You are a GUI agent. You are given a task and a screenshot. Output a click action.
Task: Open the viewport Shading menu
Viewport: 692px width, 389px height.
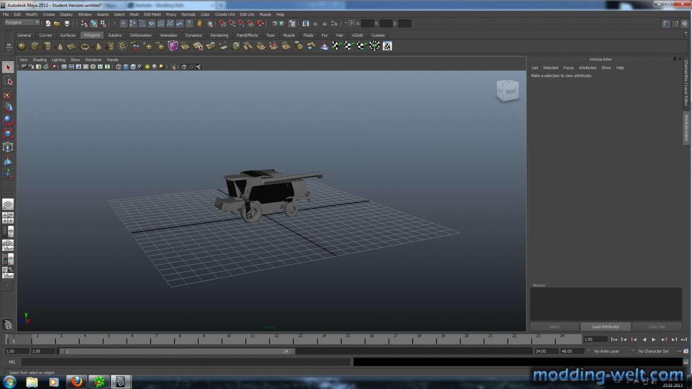point(39,60)
